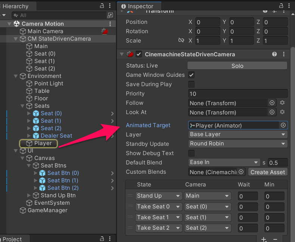Click the plus icon to add state entry
295x242 pixels.
pos(264,239)
